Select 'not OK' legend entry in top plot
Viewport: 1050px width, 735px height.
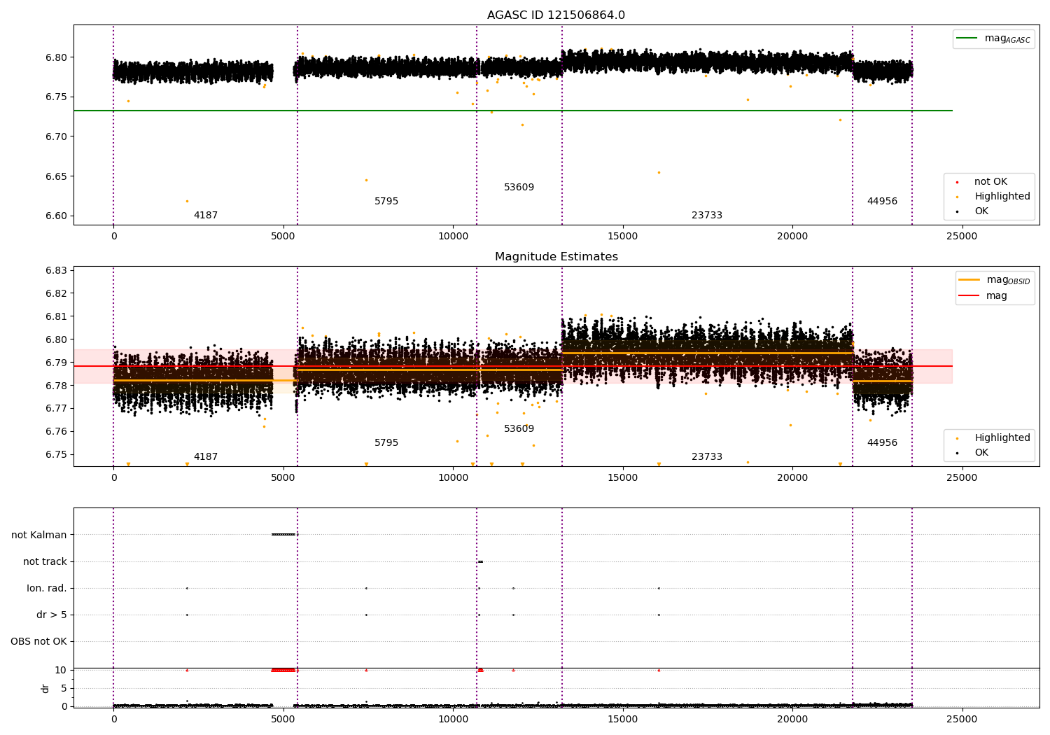pos(990,182)
